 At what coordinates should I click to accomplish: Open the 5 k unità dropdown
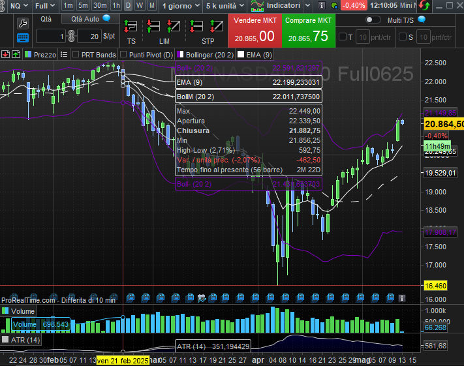click(x=221, y=5)
